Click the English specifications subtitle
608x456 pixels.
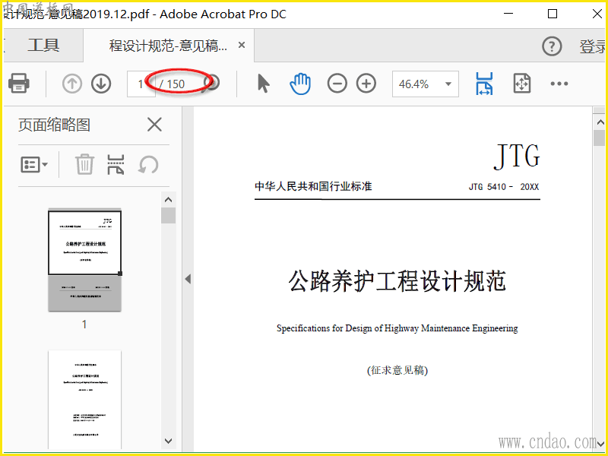(397, 328)
